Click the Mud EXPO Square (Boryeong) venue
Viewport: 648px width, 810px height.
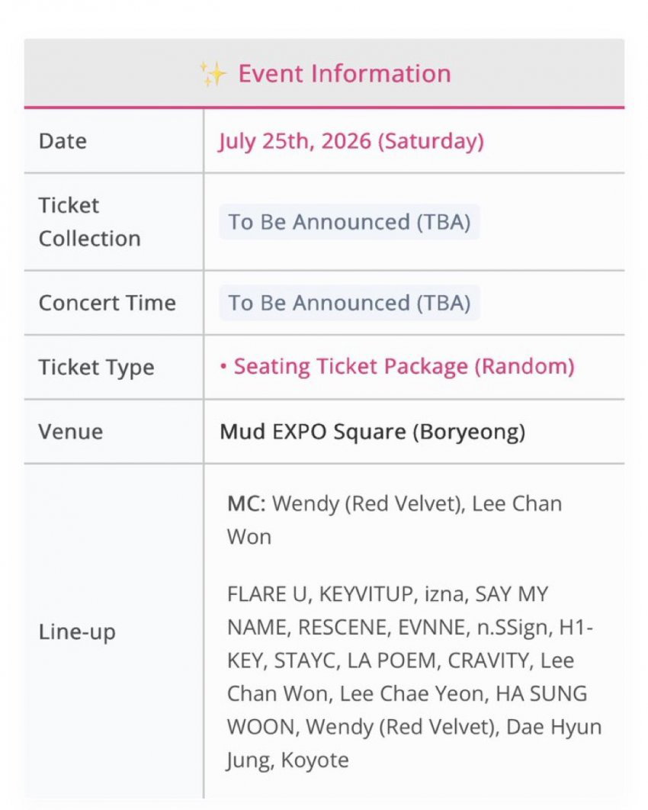pyautogui.click(x=372, y=432)
